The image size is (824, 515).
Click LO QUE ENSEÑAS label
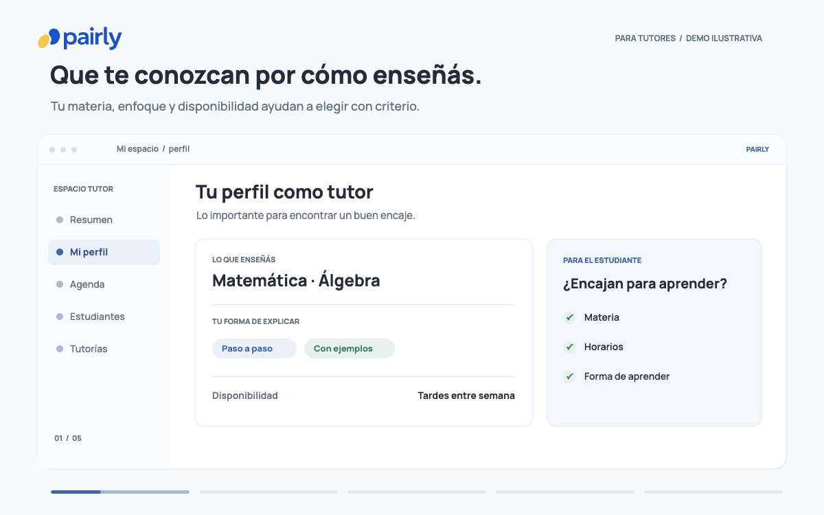pyautogui.click(x=244, y=260)
